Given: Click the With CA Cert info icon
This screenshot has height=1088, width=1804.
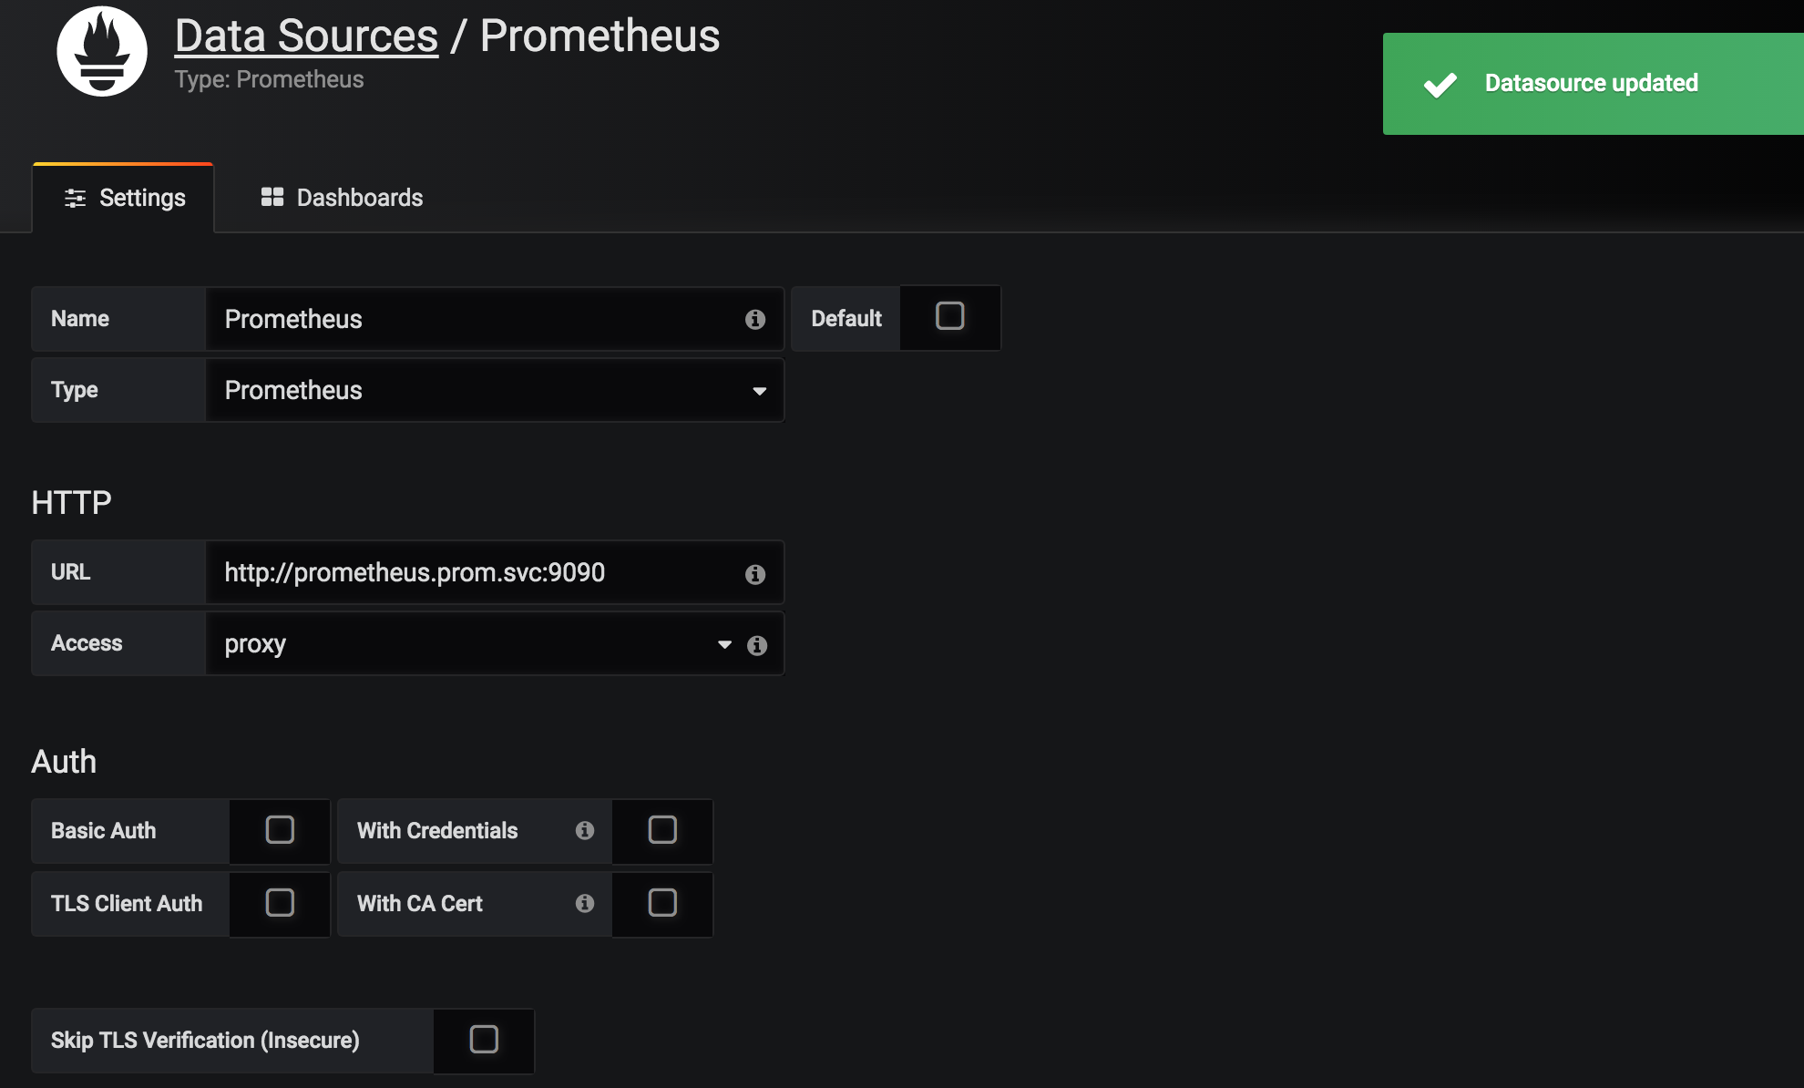Looking at the screenshot, I should [585, 903].
